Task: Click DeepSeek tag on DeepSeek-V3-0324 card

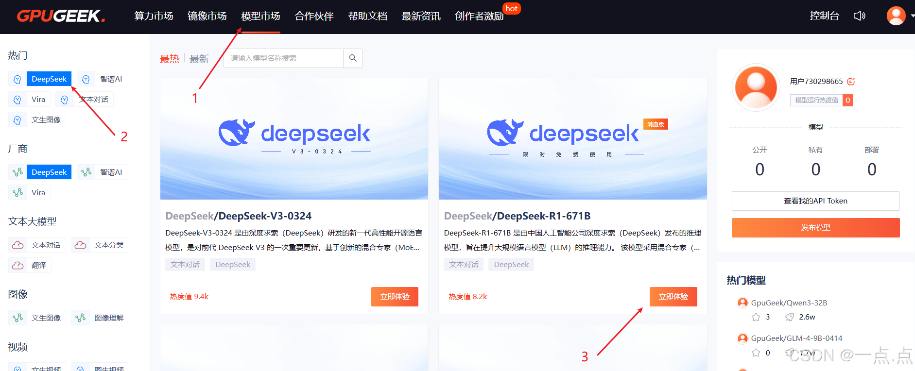Action: point(233,265)
